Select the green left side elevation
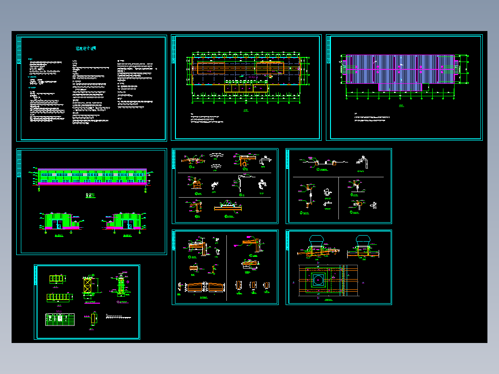Viewport: 499px width, 374px height. click(61, 222)
